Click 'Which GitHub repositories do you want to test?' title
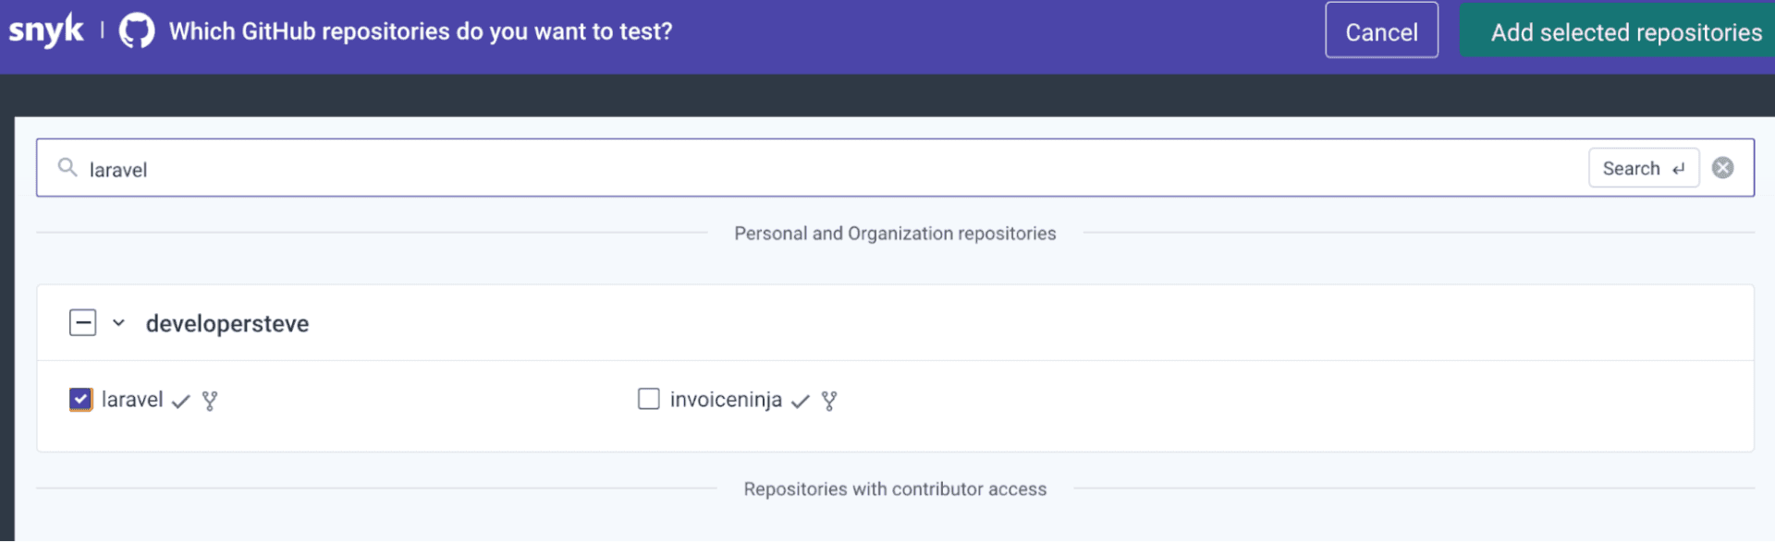The height and width of the screenshot is (542, 1775). point(421,31)
